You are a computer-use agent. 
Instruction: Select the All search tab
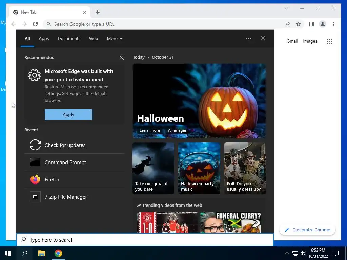[27, 39]
